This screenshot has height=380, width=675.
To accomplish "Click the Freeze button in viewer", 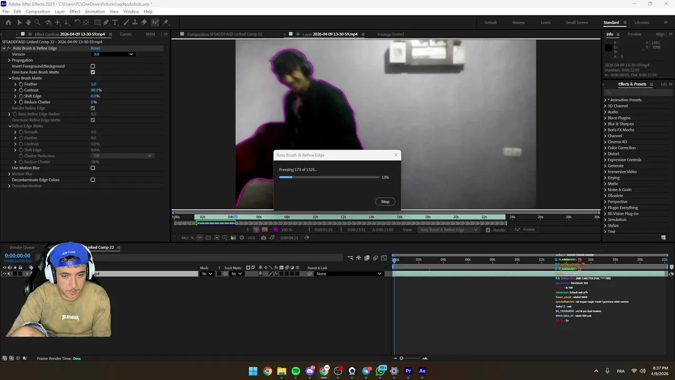I will tap(525, 230).
